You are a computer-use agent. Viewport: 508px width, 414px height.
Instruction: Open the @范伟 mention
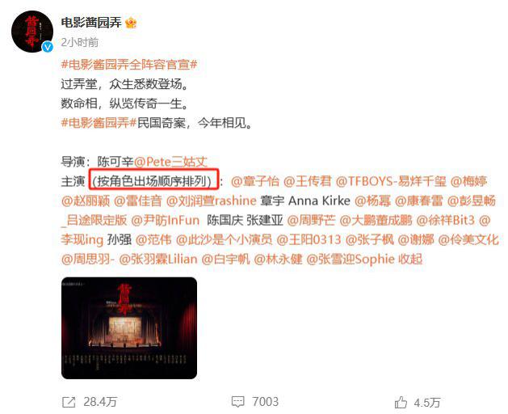[153, 240]
